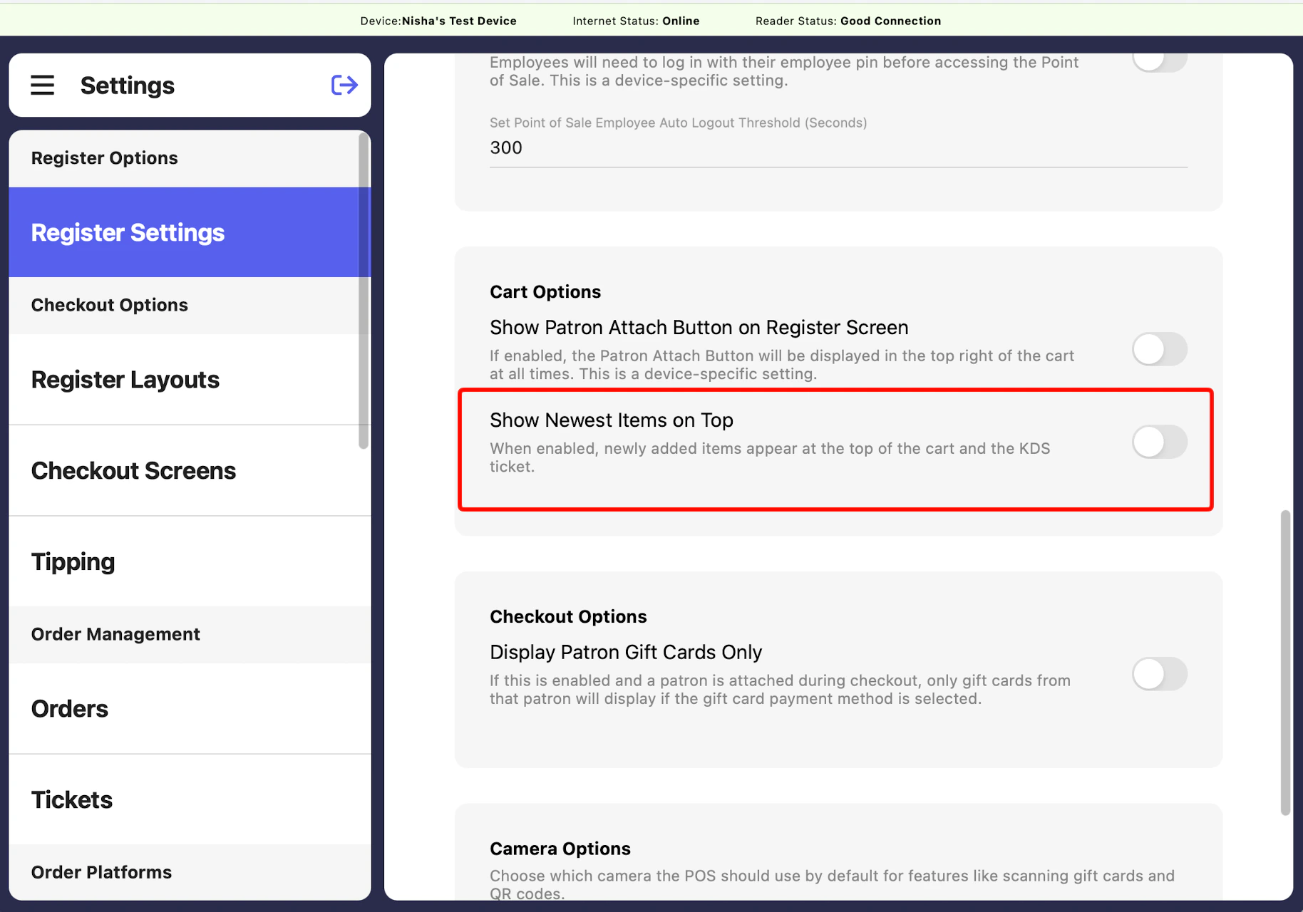Click Cart Options heading

545,292
